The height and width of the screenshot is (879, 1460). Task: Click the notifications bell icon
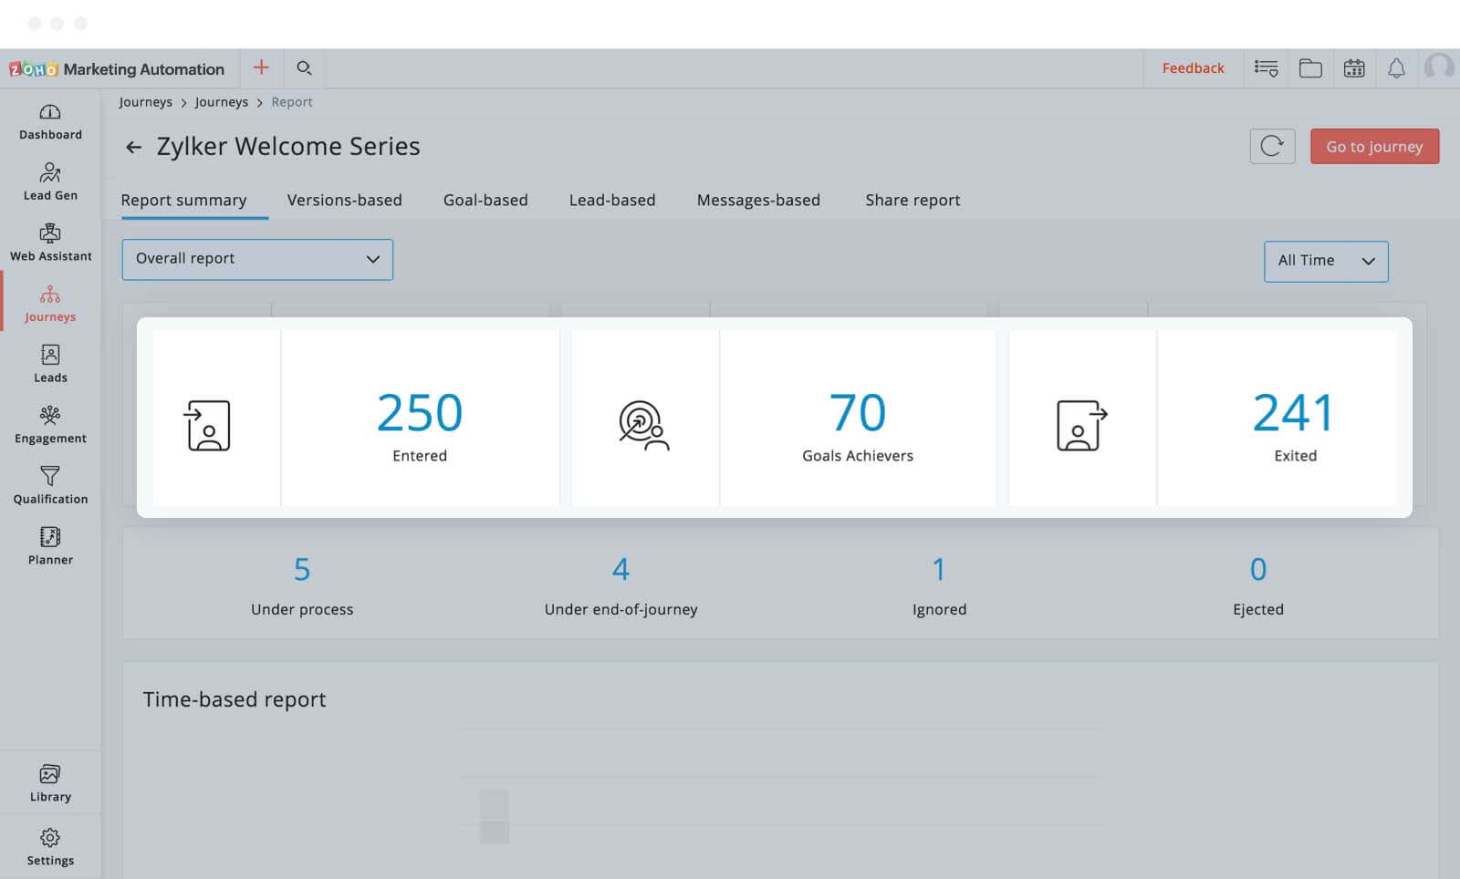tap(1396, 68)
